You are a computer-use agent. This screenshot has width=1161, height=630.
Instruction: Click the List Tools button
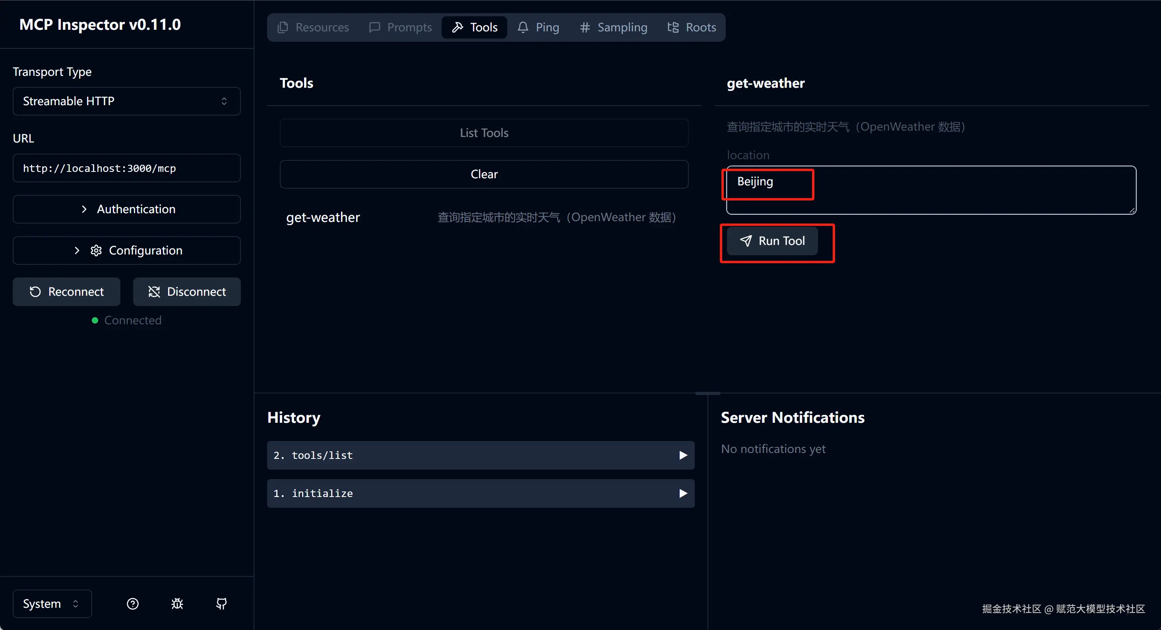click(x=484, y=133)
